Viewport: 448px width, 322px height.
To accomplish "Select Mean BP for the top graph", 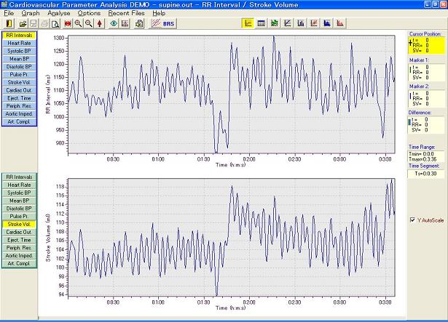I will click(19, 59).
